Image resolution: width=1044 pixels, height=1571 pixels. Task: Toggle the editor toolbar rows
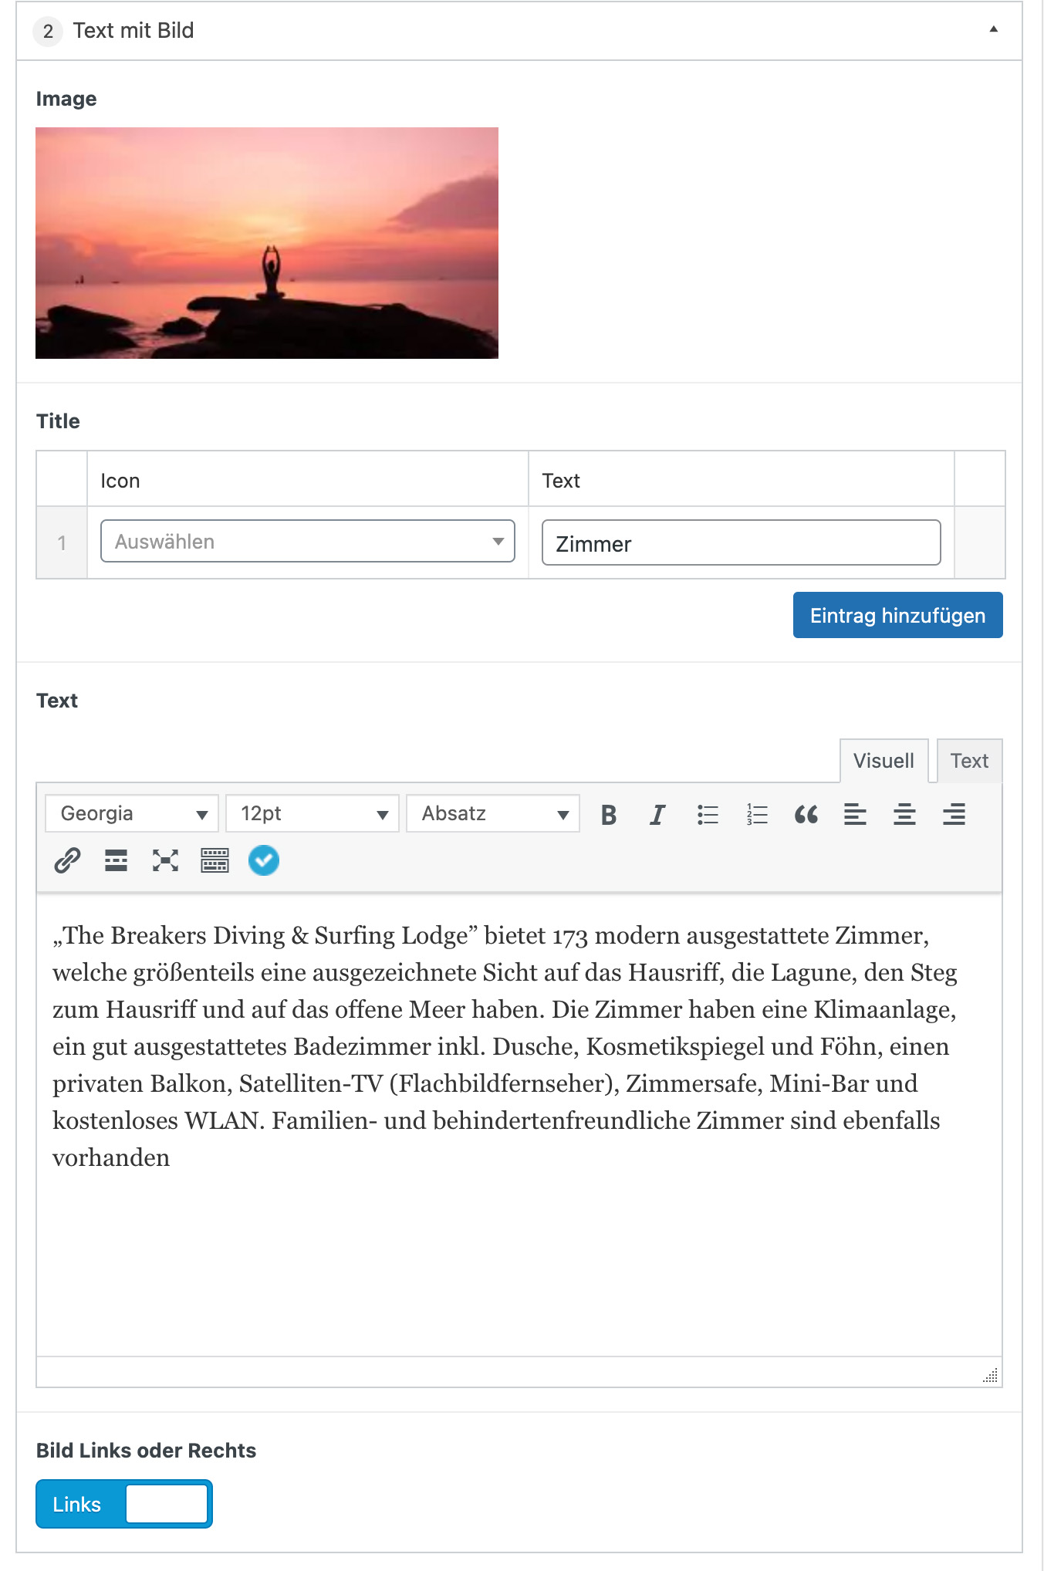point(215,860)
